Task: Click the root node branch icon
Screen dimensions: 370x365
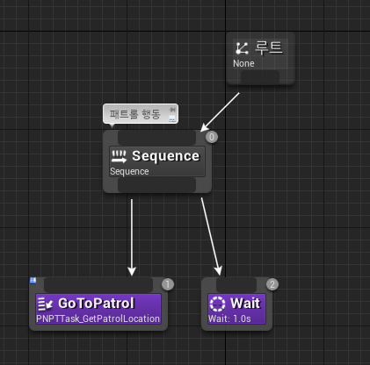Action: (x=242, y=48)
